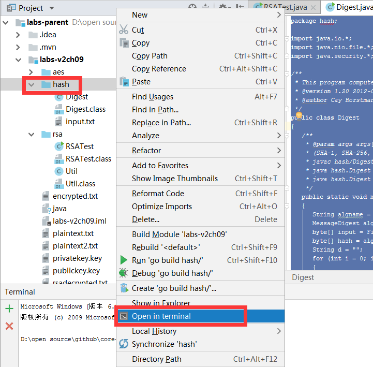Viewport: 373px width, 367px height.
Task: Open Local History submenu
Action: tap(200, 331)
